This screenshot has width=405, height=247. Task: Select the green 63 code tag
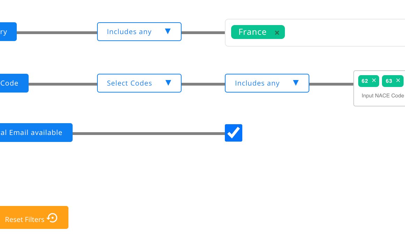389,81
